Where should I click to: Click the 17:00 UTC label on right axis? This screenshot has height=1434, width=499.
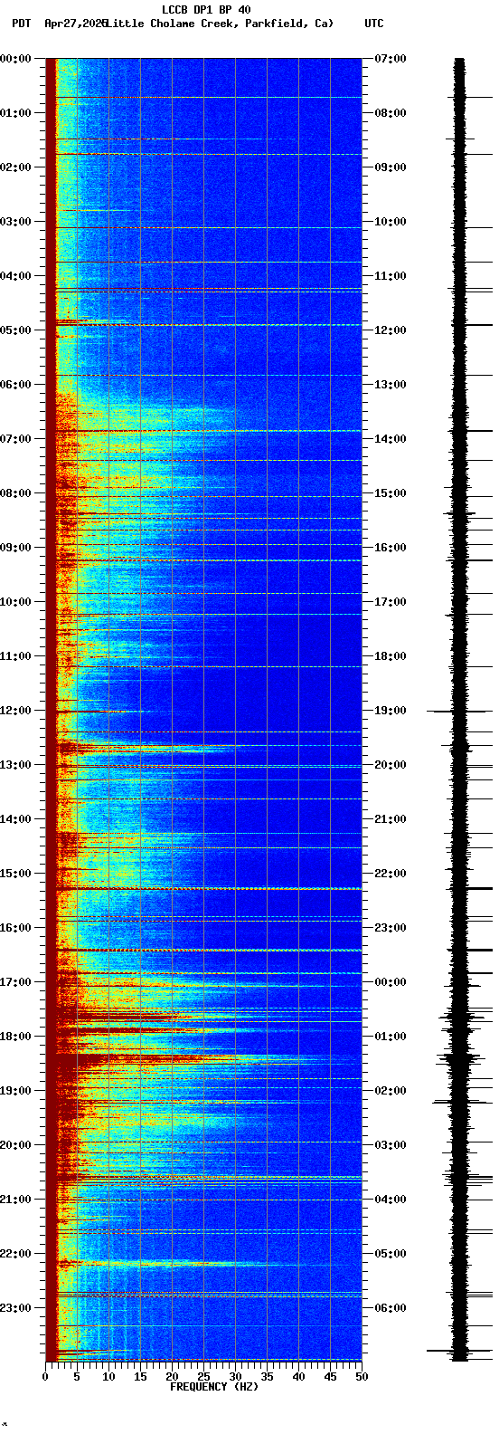(x=391, y=602)
